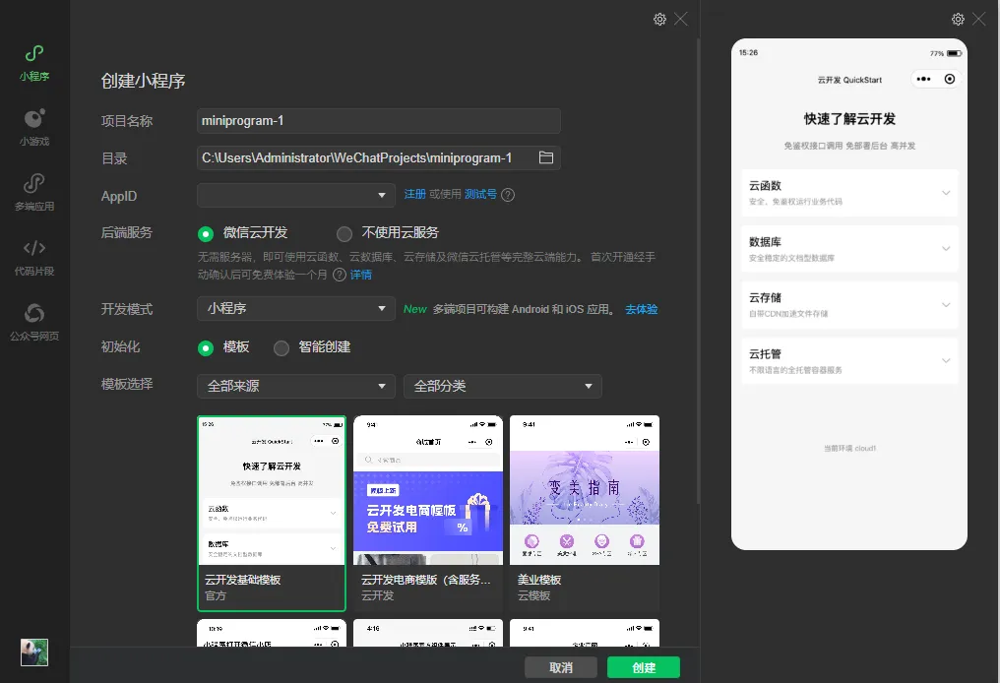Image resolution: width=1000 pixels, height=683 pixels.
Task: Open the 详情 link
Action: point(361,275)
